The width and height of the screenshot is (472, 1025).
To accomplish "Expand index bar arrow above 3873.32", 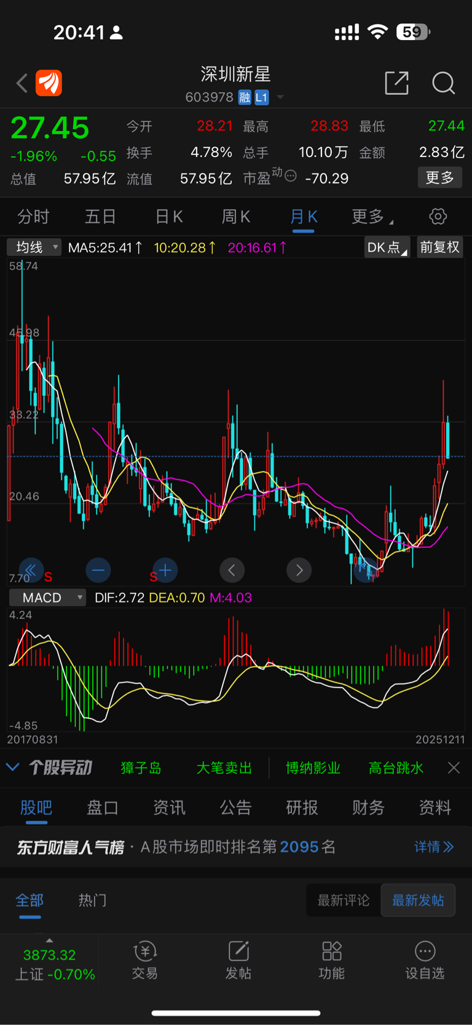I will click(x=49, y=940).
